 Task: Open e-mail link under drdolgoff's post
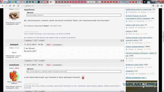(42, 61)
